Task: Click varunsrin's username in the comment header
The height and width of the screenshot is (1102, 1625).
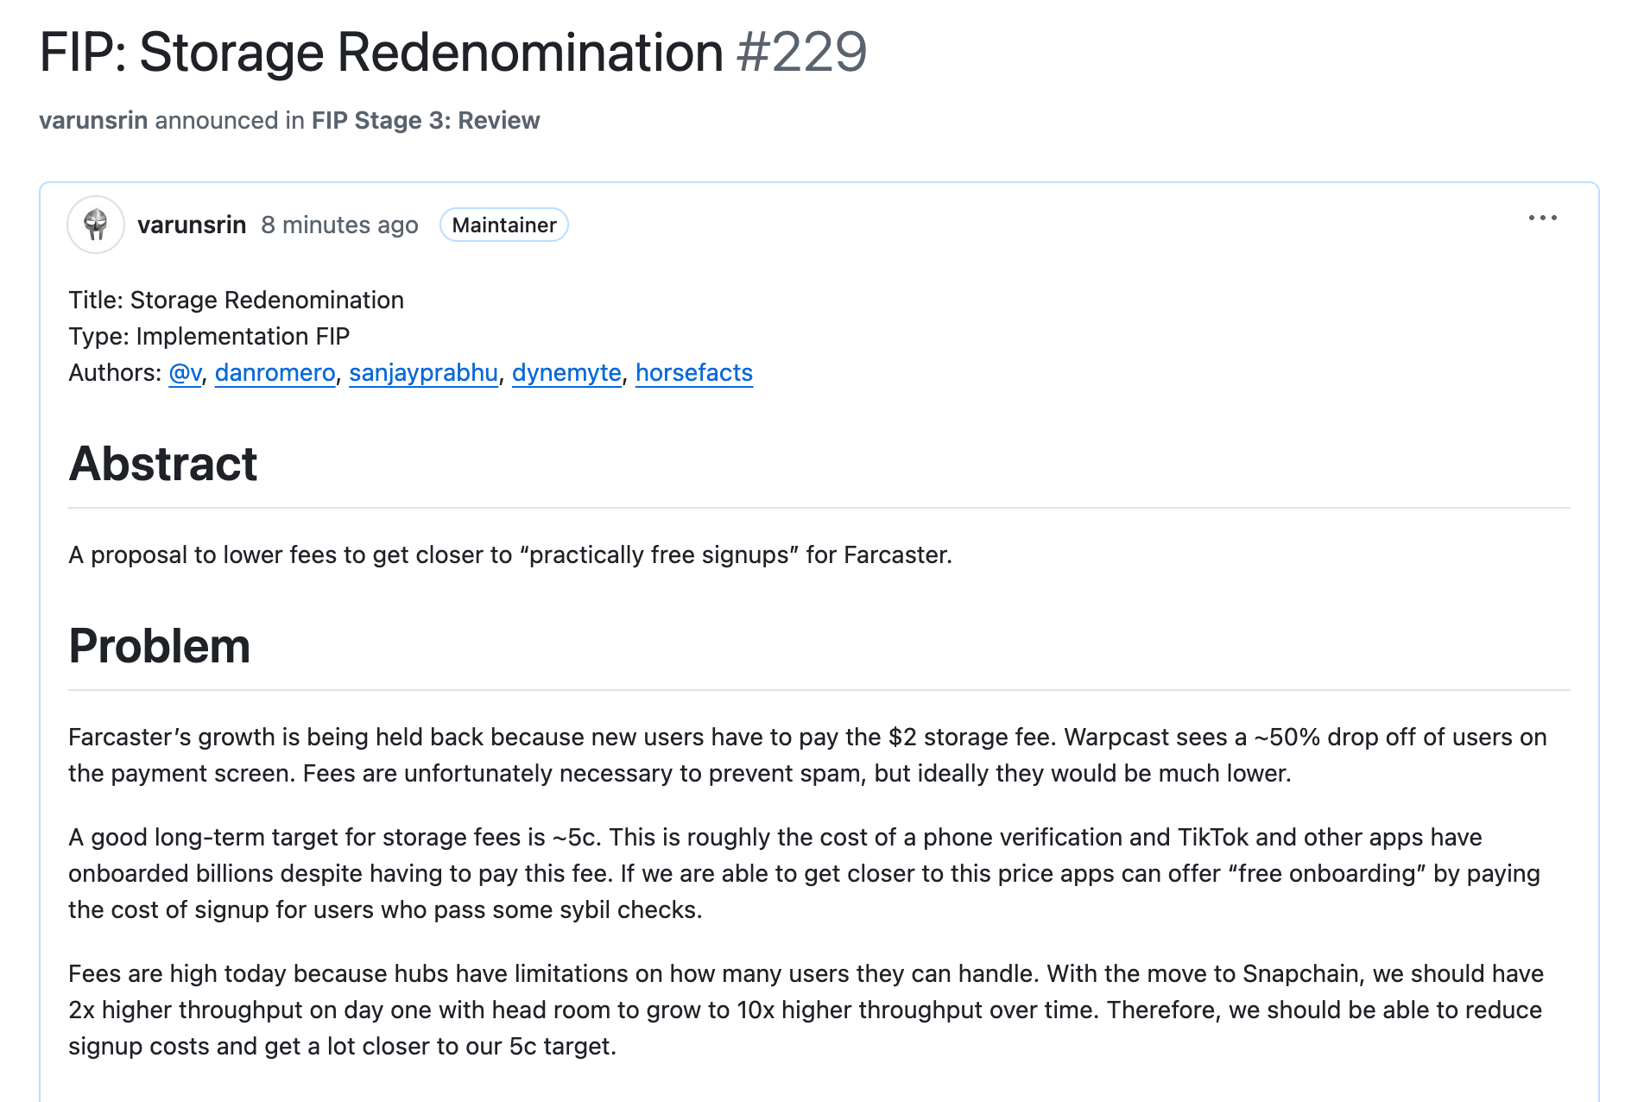Action: 193,225
